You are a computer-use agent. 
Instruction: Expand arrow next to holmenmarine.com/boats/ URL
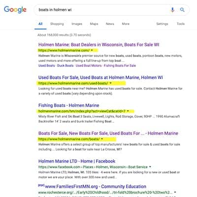click(102, 139)
